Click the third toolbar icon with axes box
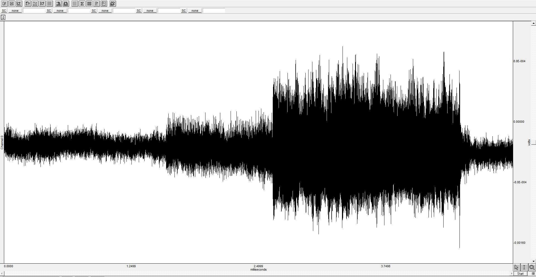536x277 pixels. pos(19,4)
